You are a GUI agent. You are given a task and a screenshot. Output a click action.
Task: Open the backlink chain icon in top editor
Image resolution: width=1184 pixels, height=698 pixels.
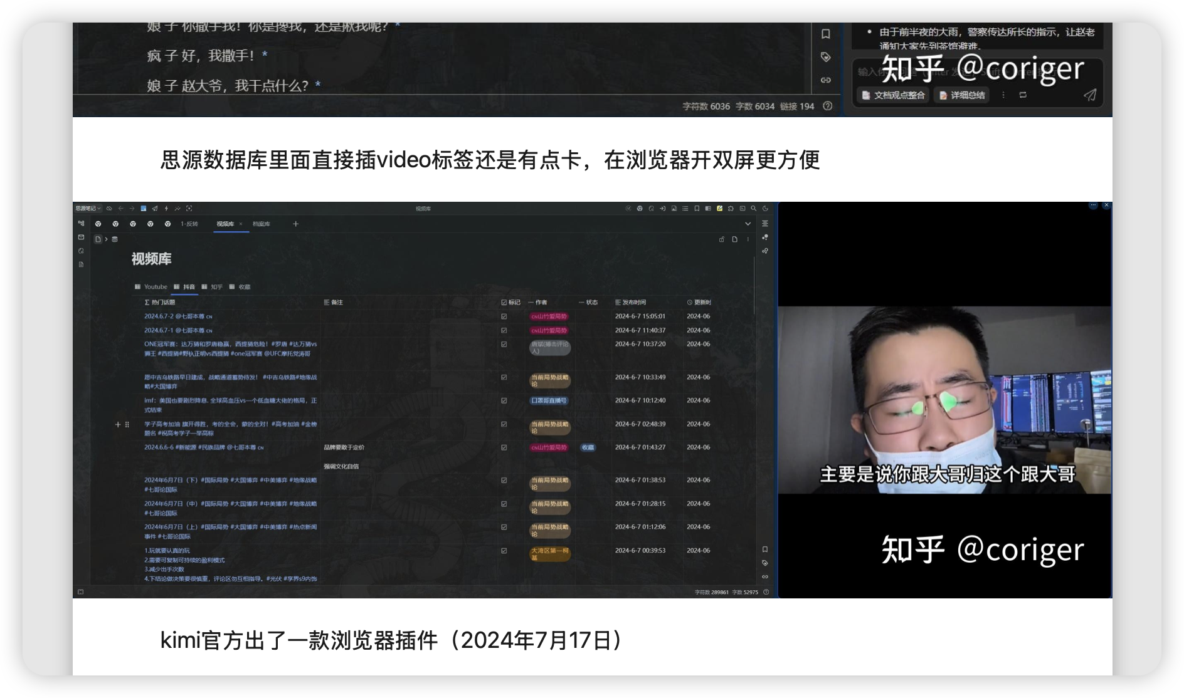825,80
